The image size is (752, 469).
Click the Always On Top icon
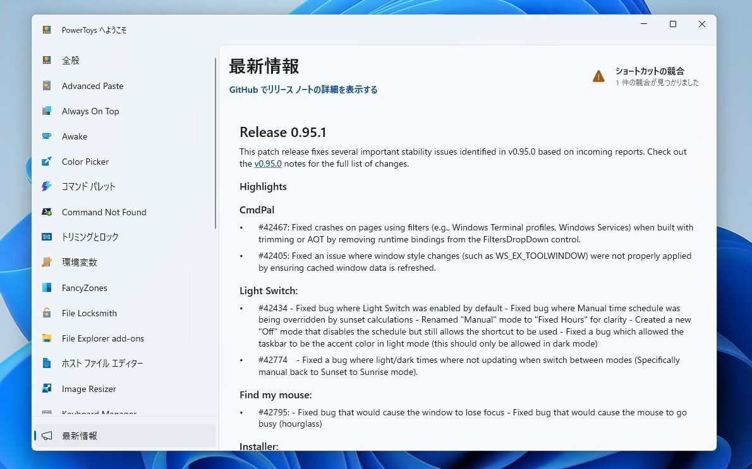[47, 110]
